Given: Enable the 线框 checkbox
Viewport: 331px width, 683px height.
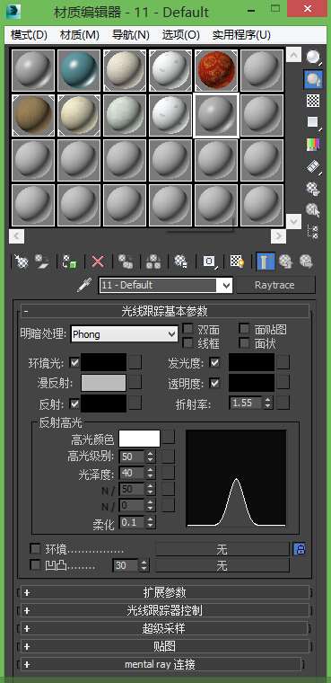Looking at the screenshot, I should pos(187,343).
